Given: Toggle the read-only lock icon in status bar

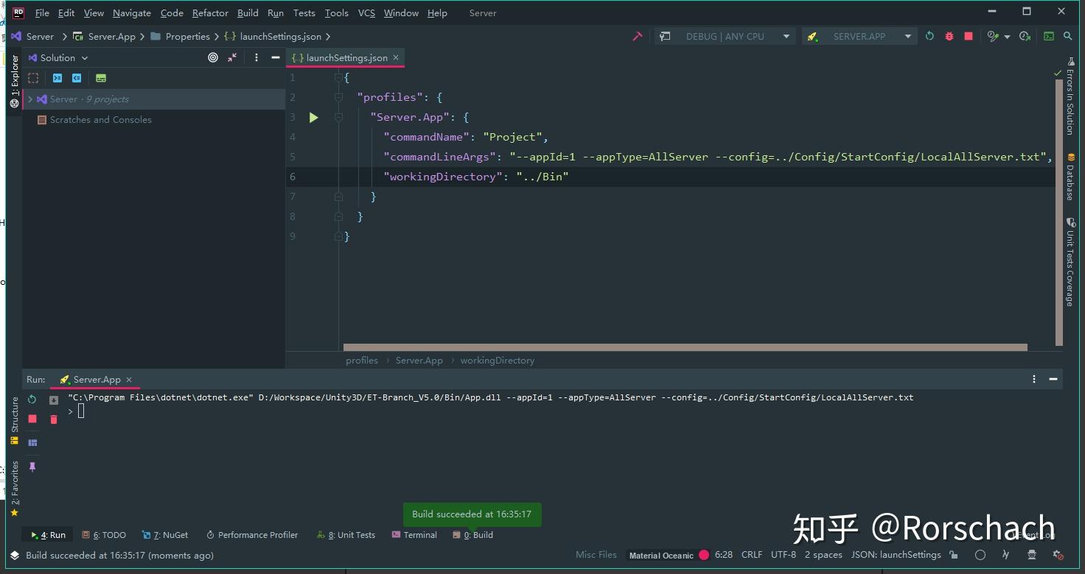Looking at the screenshot, I should point(954,555).
